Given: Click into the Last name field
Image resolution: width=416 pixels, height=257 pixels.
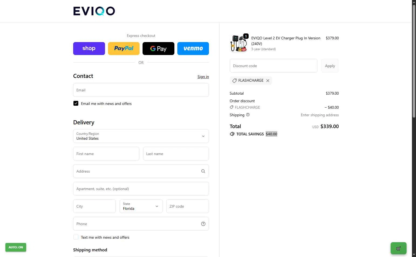Looking at the screenshot, I should click(x=176, y=154).
